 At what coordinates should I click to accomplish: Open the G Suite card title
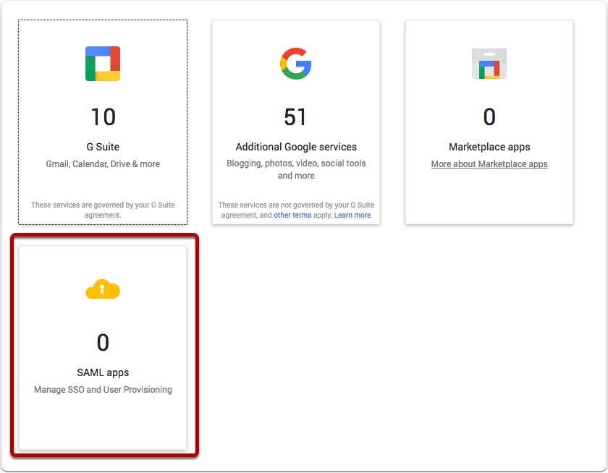click(x=103, y=147)
